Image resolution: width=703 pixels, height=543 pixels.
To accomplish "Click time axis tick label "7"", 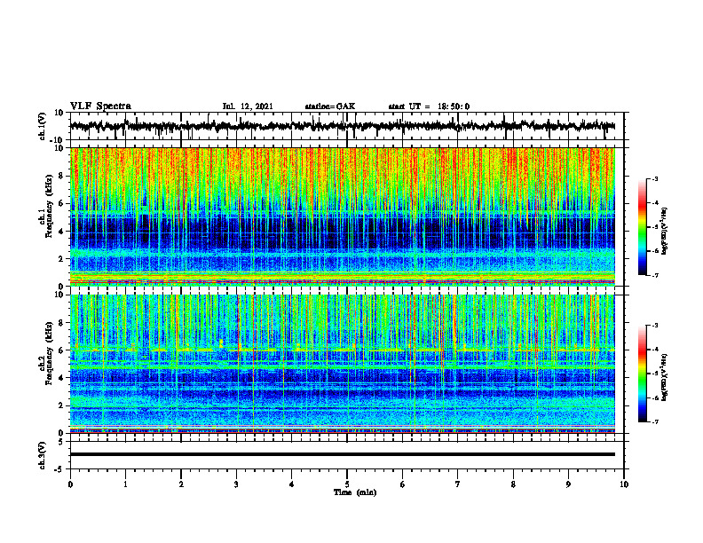I will 458,484.
